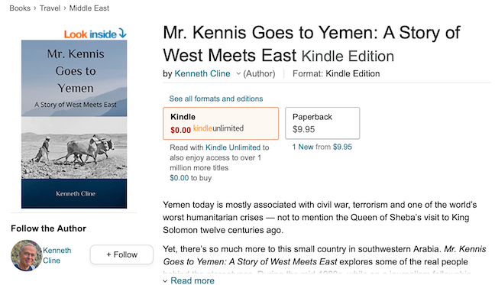Screen dimensions: 495x285
Task: Open the book cover image preview
Action: tap(74, 124)
